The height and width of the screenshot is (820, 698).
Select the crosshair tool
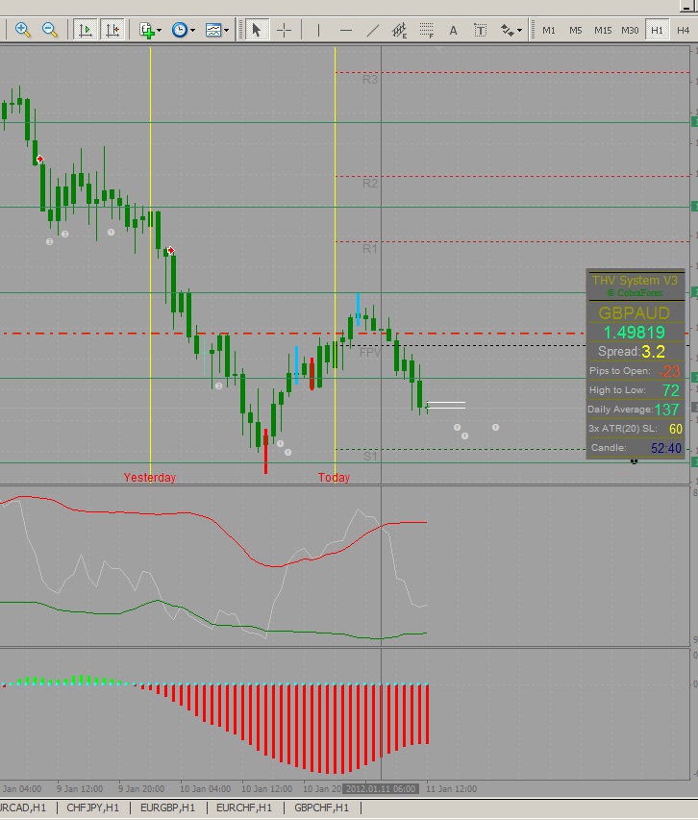[x=284, y=30]
